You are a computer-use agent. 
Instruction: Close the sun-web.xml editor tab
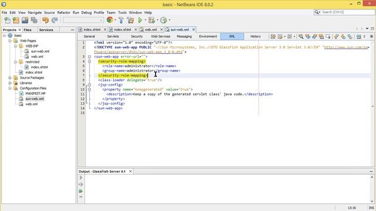click(193, 29)
